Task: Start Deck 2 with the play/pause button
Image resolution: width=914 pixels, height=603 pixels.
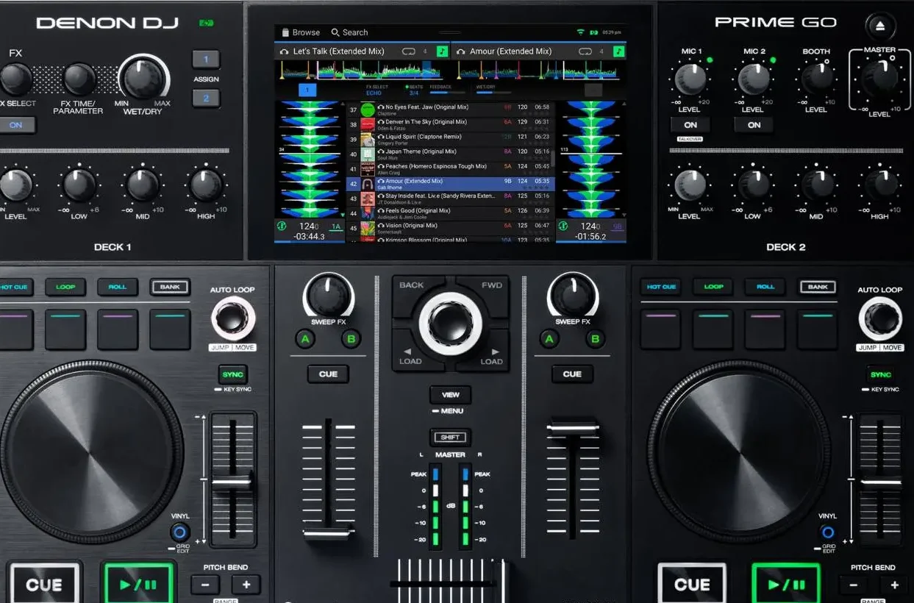Action: (786, 584)
